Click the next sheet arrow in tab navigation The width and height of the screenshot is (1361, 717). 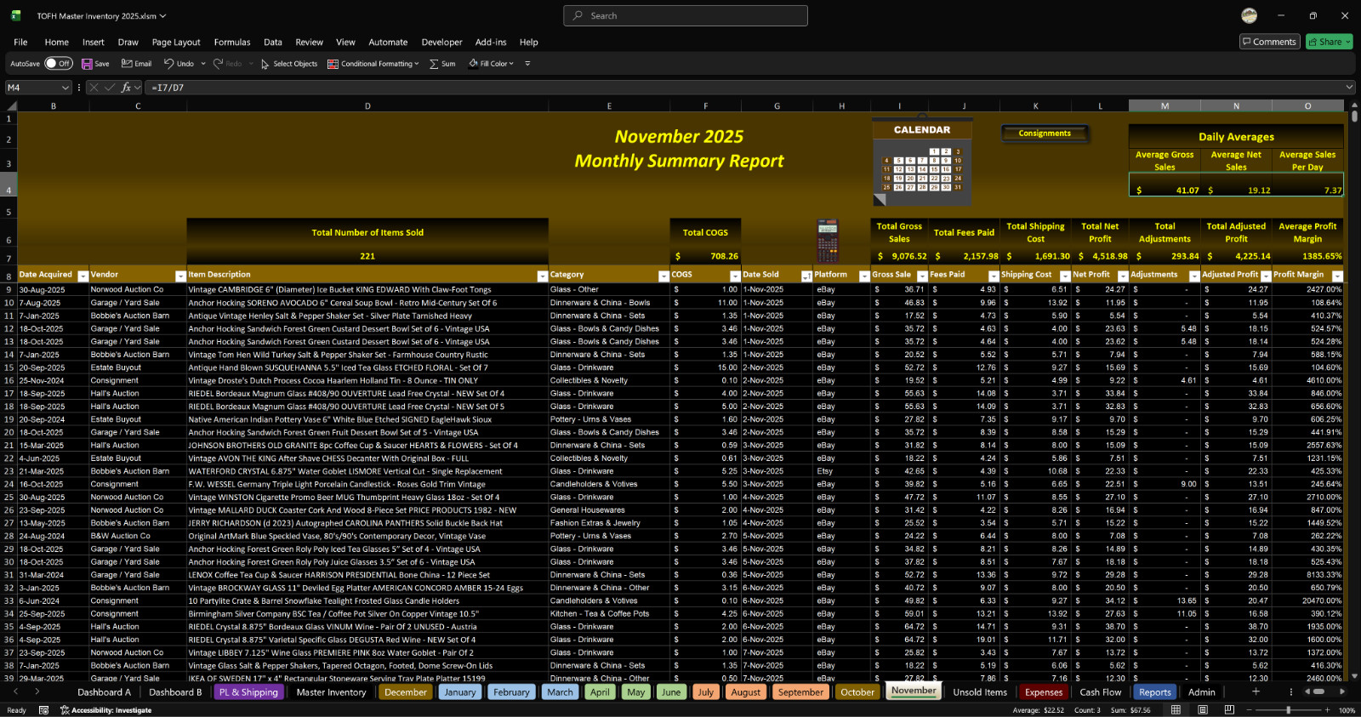pos(37,691)
